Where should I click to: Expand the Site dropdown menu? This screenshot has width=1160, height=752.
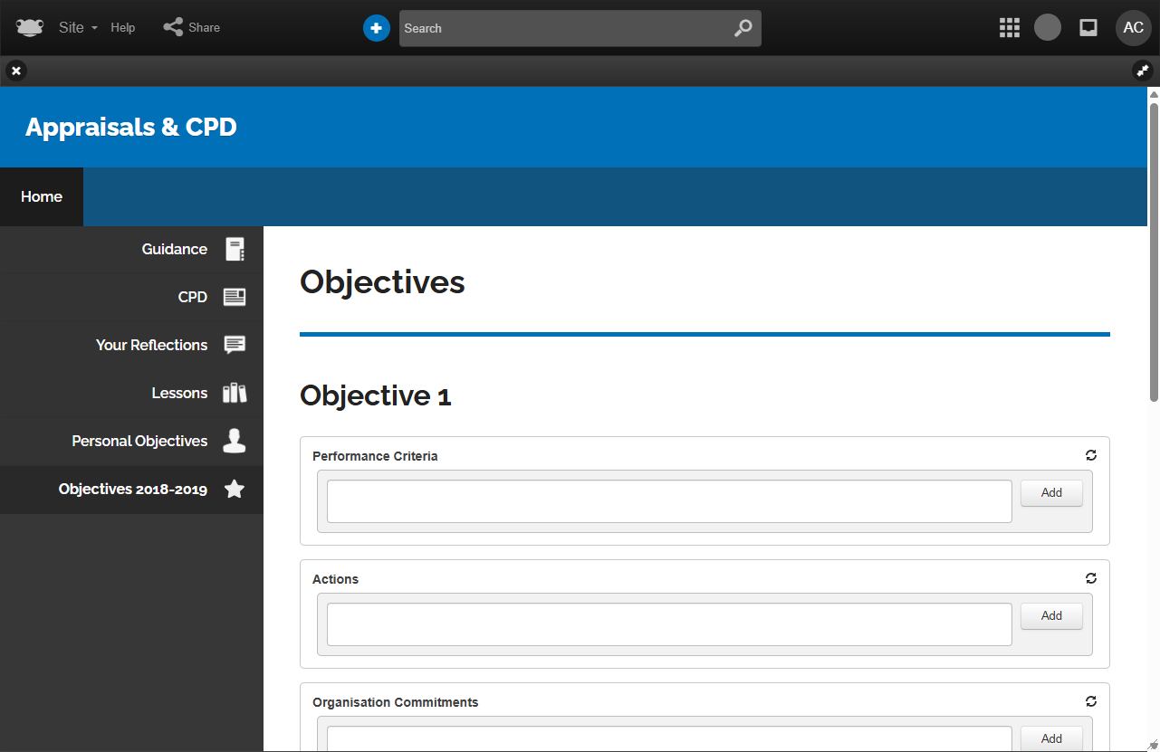(78, 28)
